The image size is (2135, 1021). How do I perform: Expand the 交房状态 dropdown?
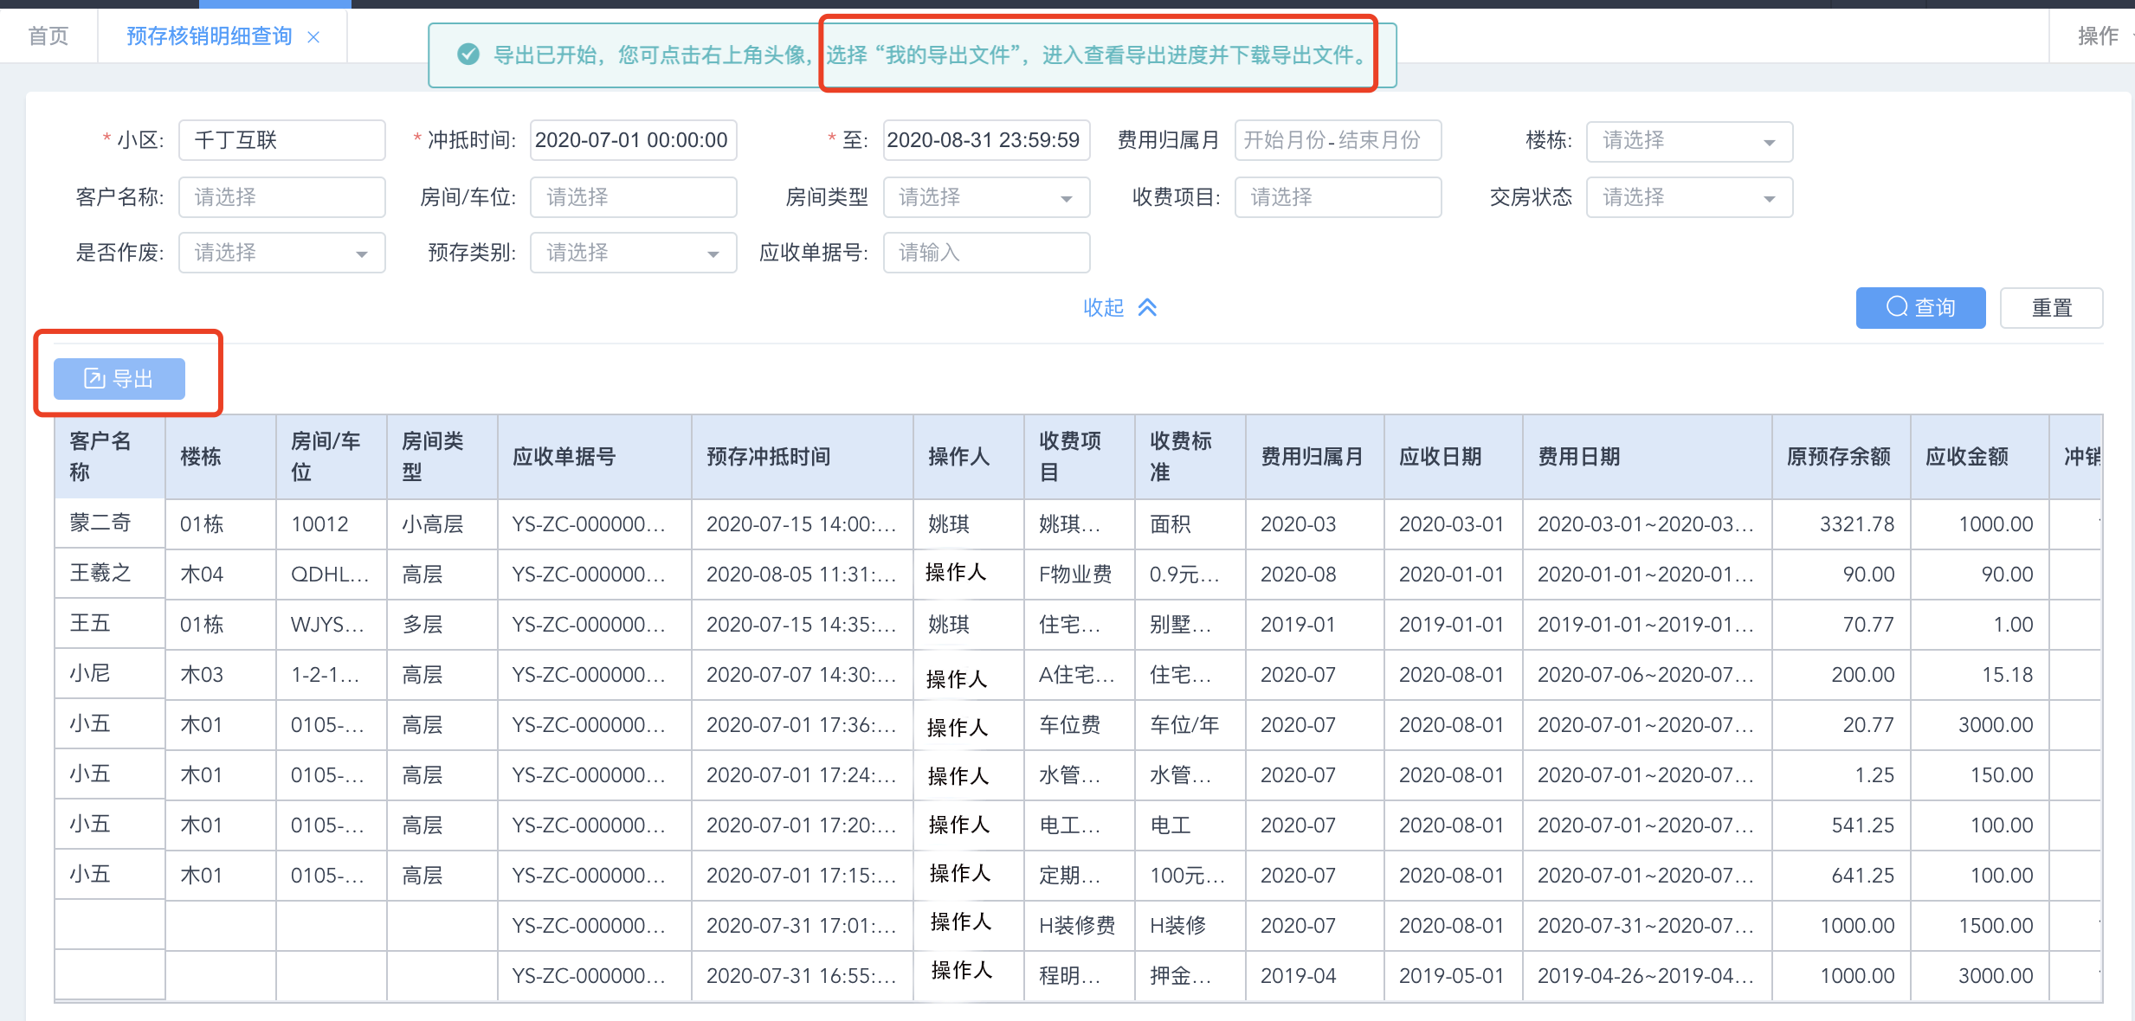pyautogui.click(x=1689, y=197)
